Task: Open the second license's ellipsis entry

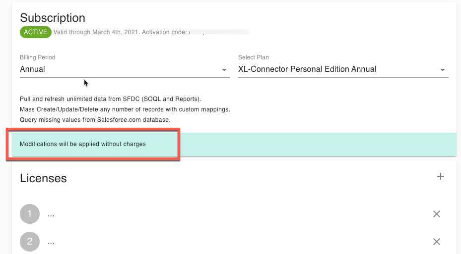Action: 51,242
